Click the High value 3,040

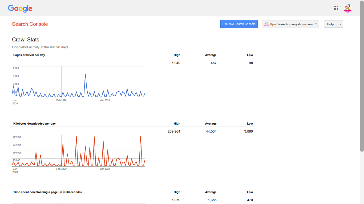click(176, 63)
